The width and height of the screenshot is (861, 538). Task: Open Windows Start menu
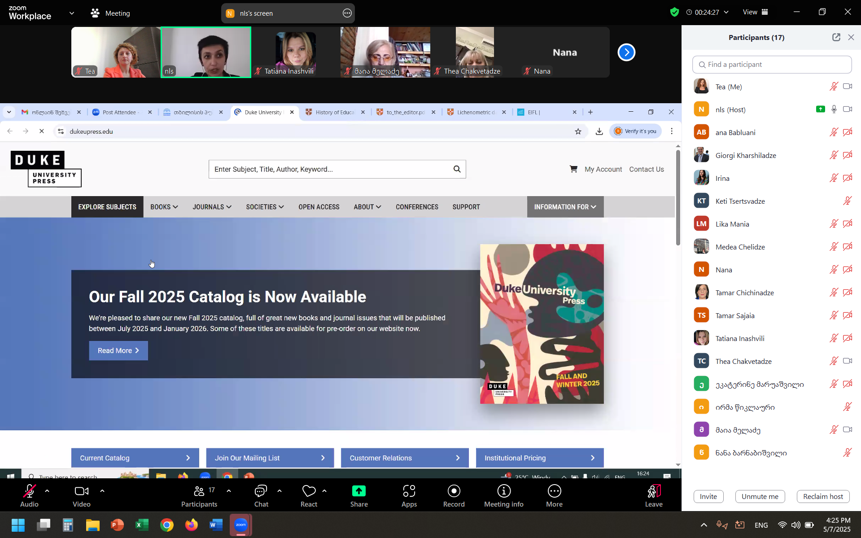tap(18, 525)
